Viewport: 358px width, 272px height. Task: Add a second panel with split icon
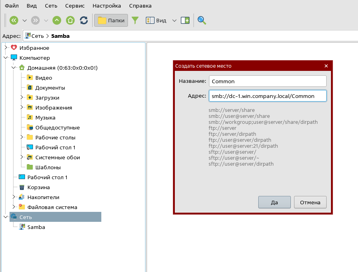(x=185, y=20)
